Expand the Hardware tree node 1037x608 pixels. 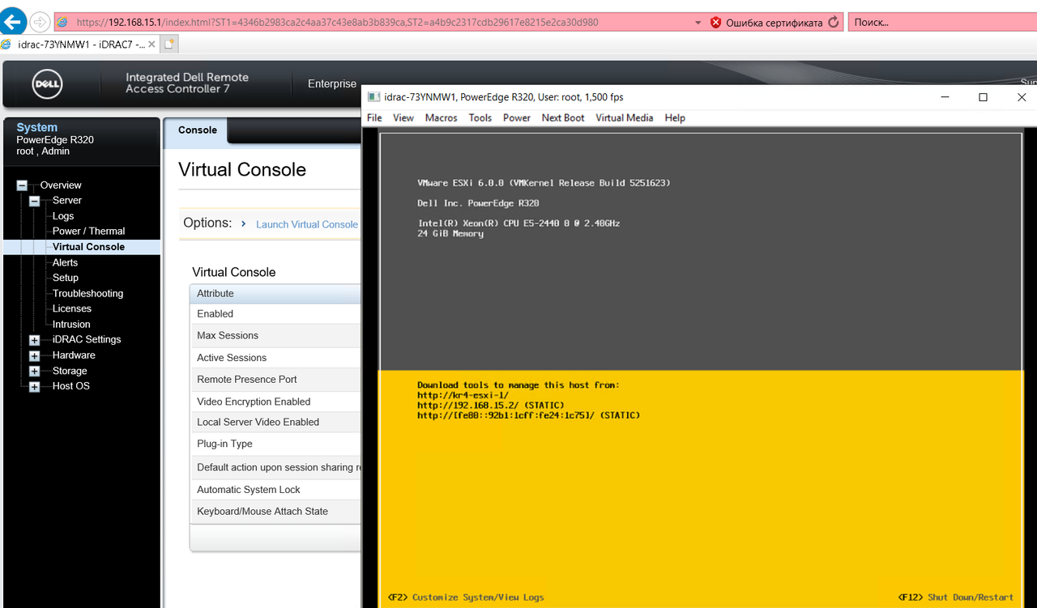(34, 356)
